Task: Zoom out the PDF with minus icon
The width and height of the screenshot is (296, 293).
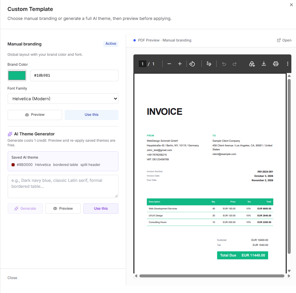Action: (169, 64)
